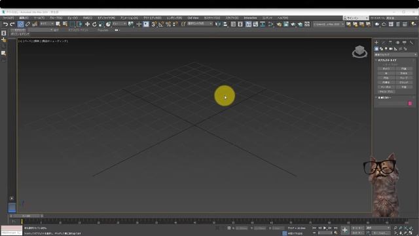The image size is (419, 236).
Task: Activate the Select and Scale tool
Action: [101, 24]
